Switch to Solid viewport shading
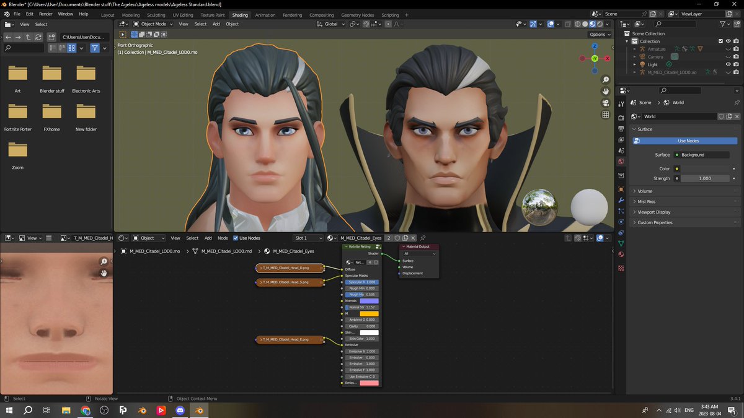 coord(585,24)
